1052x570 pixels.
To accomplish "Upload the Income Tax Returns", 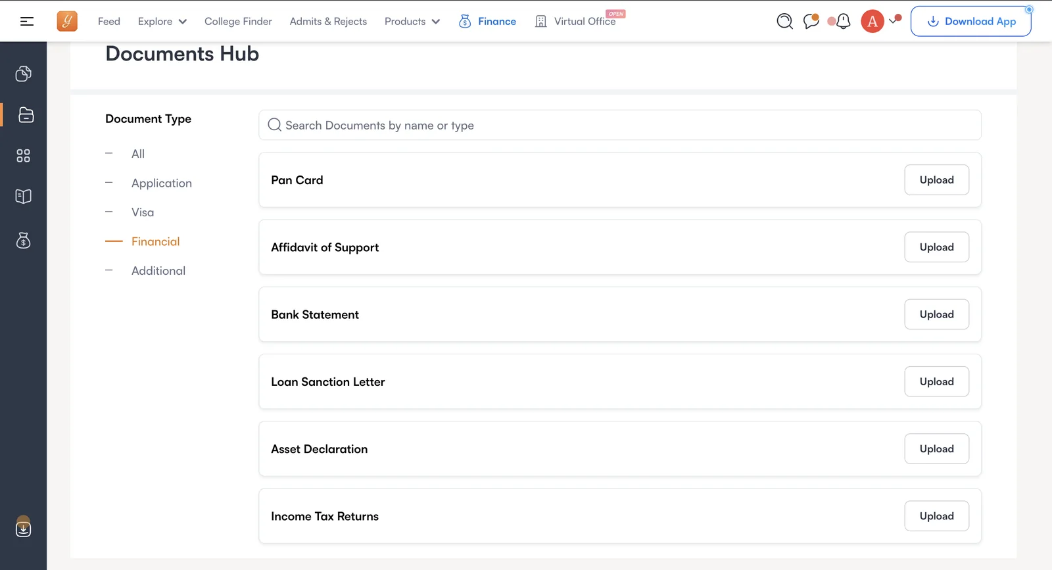I will coord(937,516).
